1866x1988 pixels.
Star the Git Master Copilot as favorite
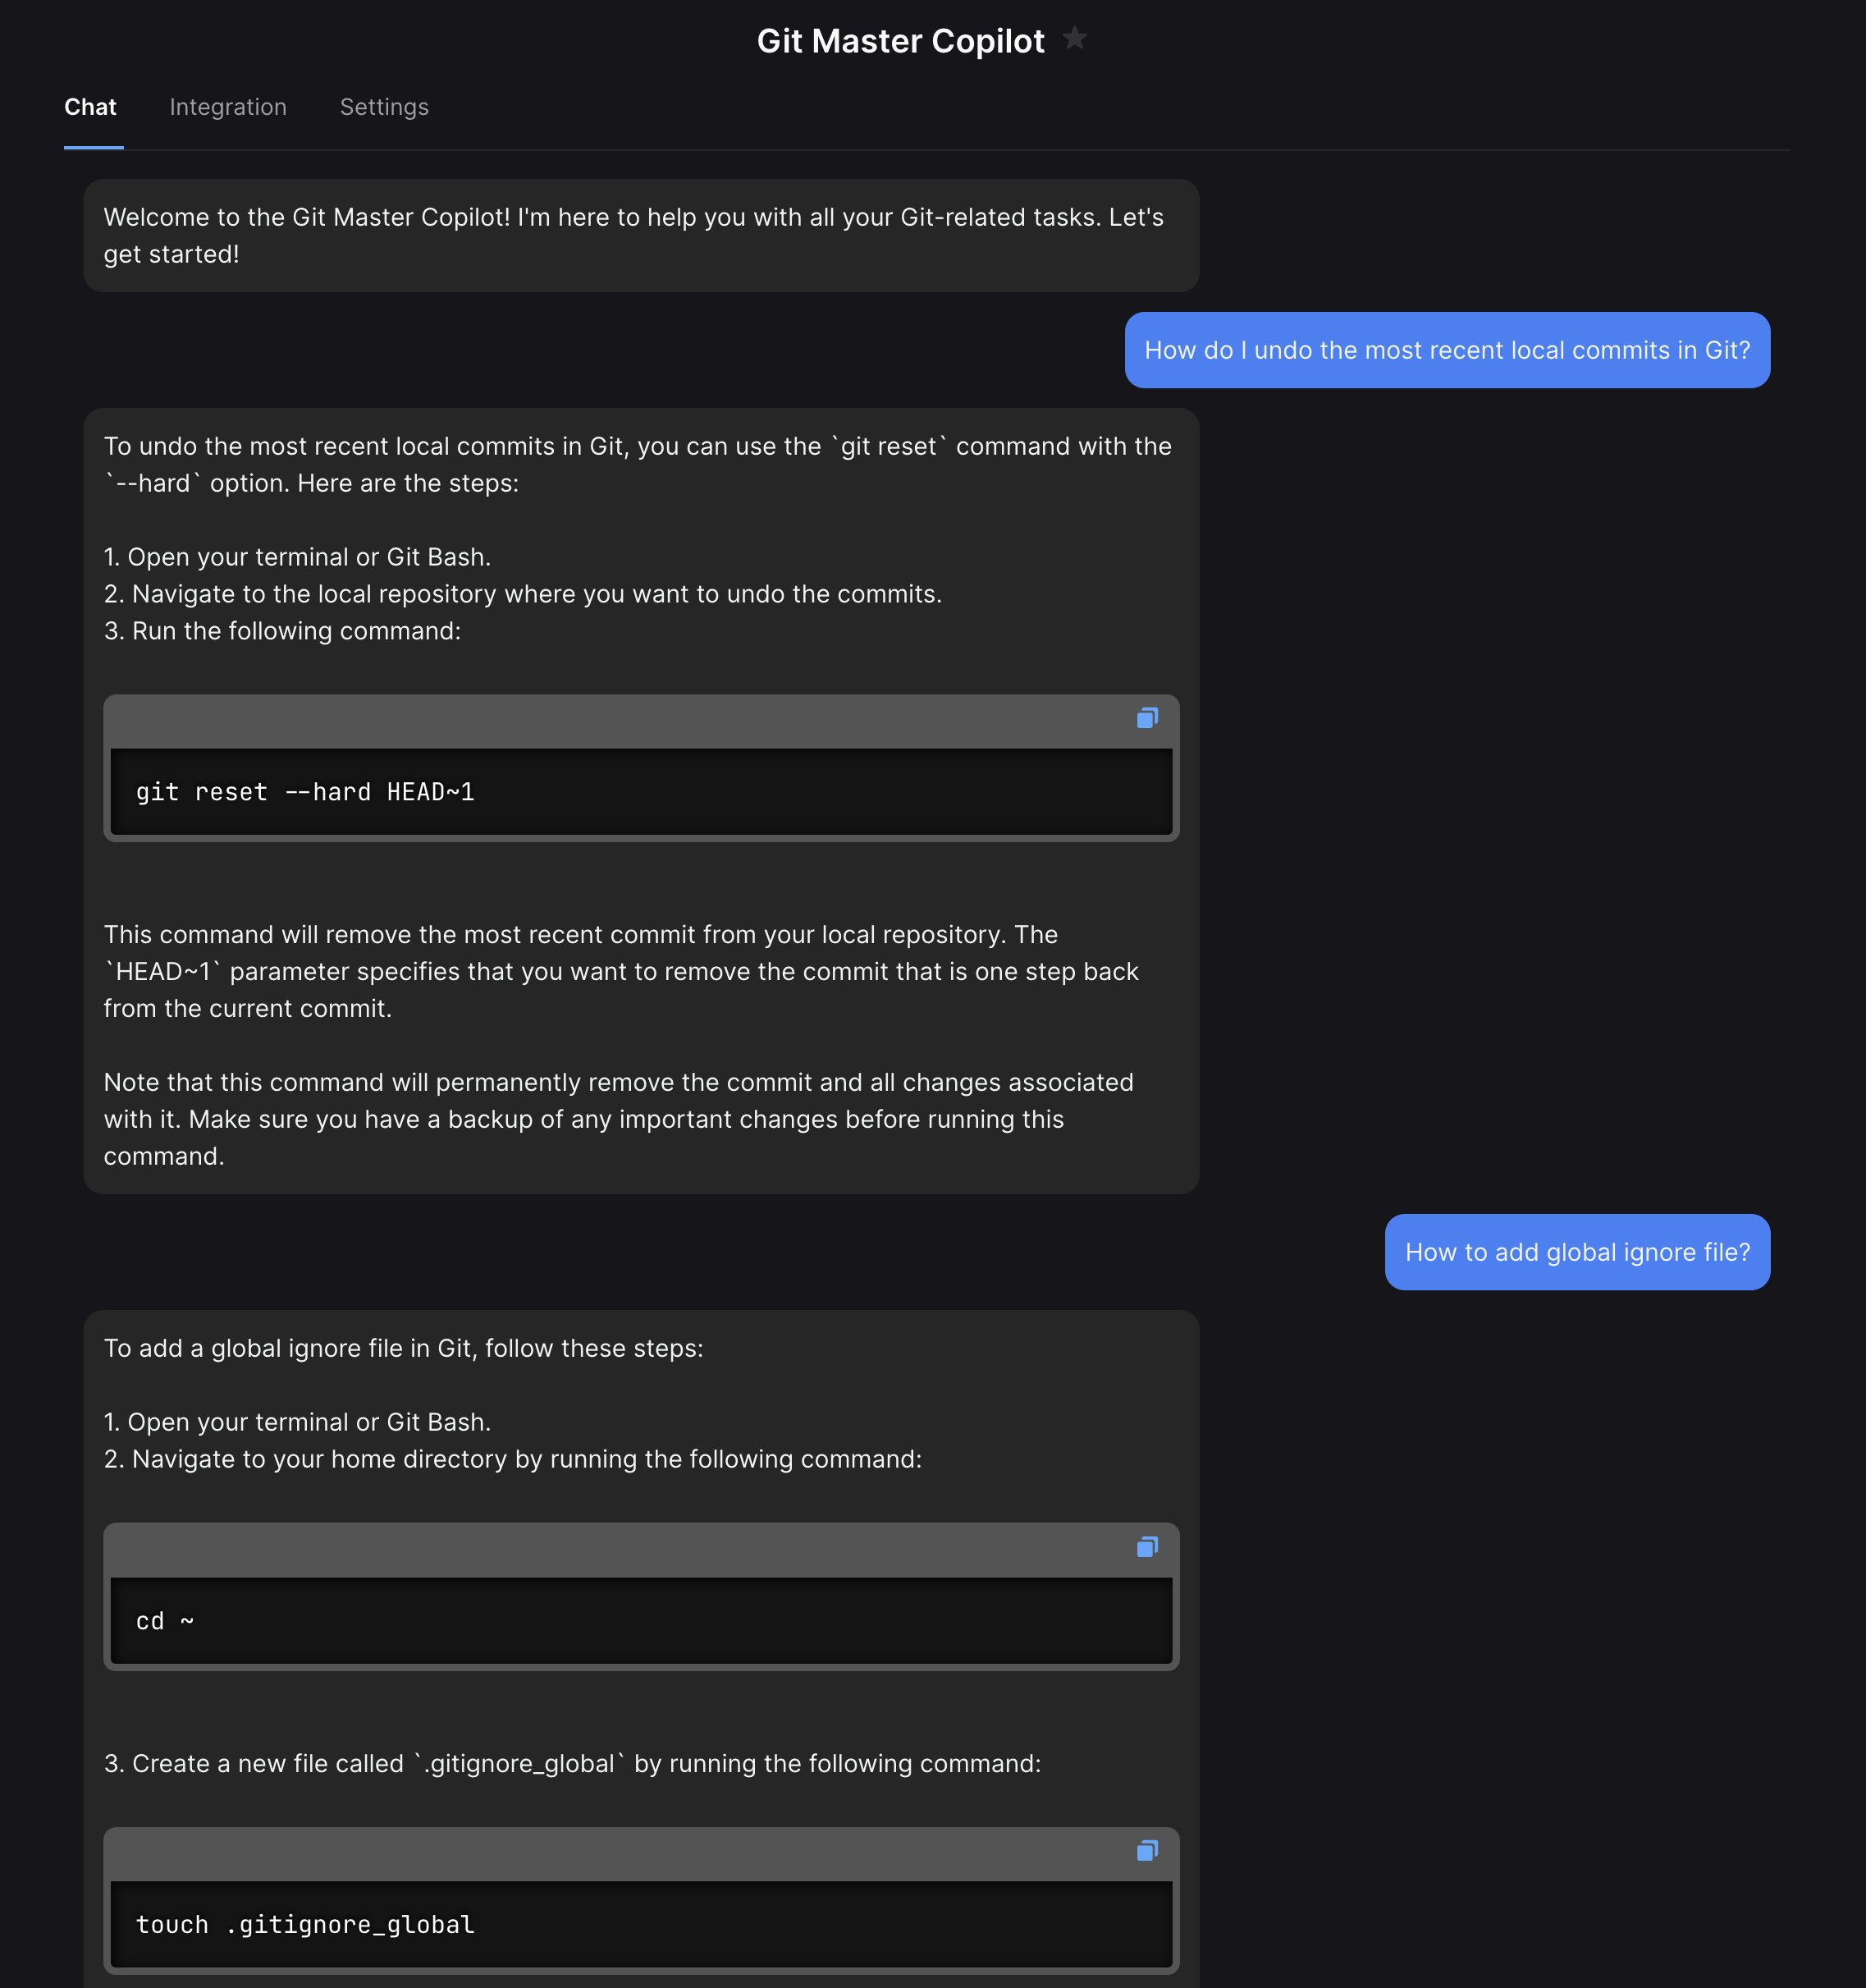point(1074,39)
